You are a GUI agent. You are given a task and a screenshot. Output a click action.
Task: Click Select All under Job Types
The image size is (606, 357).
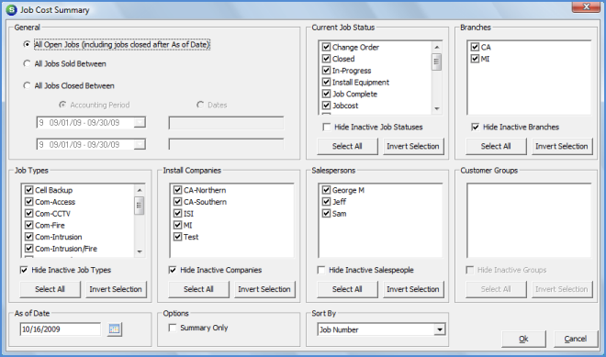(x=50, y=289)
